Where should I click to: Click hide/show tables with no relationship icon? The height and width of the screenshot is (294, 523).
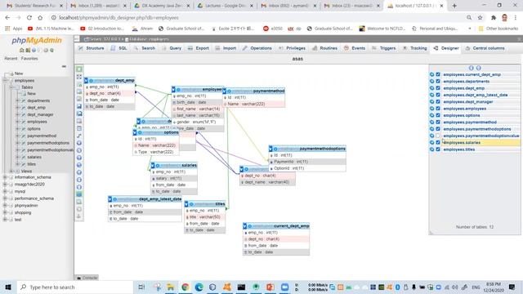click(479, 68)
